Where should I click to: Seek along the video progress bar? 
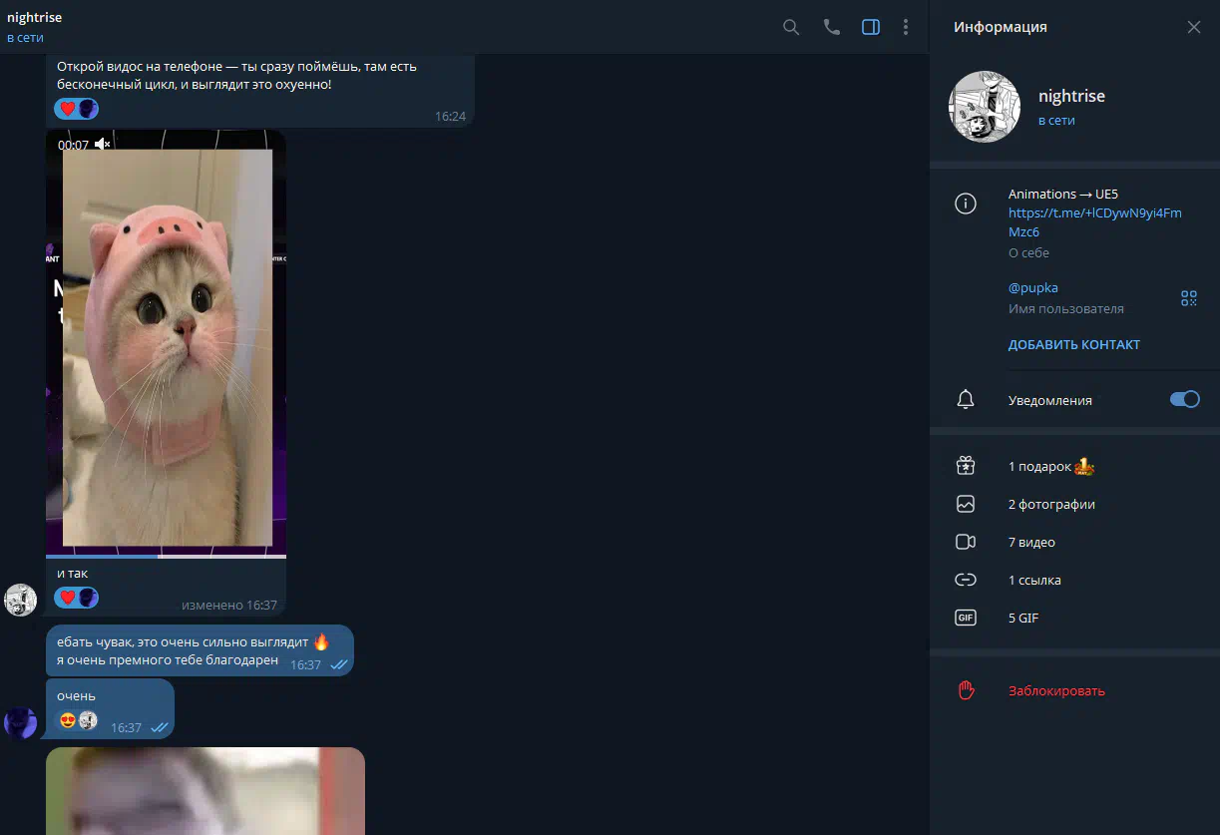pyautogui.click(x=166, y=557)
